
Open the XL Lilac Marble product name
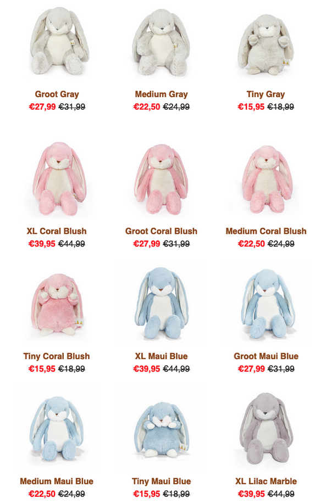pos(266,481)
